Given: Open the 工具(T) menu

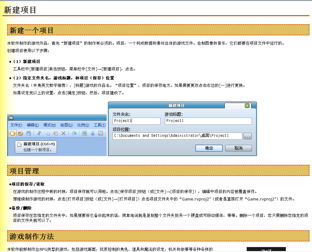Looking at the screenshot, I should pos(100,125).
